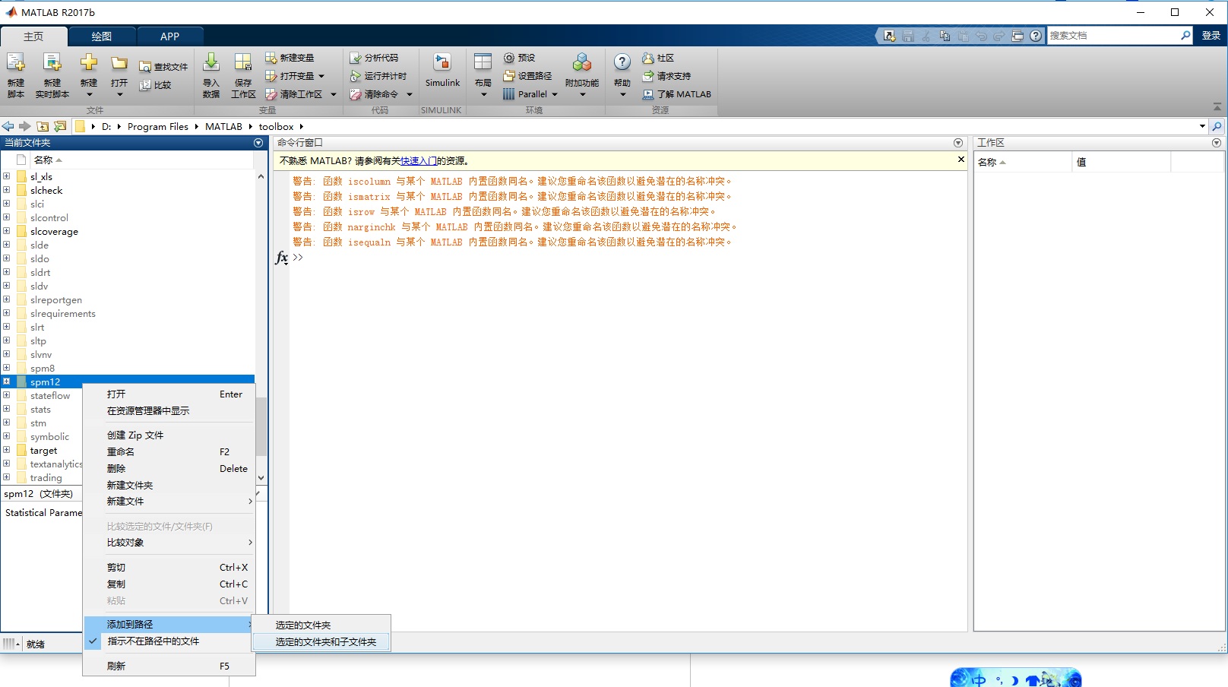Click 'Program Files' in the folder path
This screenshot has height=687, width=1228.
[x=158, y=127]
